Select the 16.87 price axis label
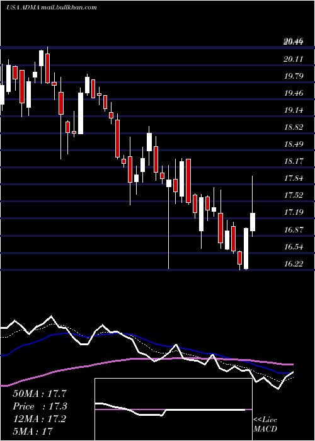The height and width of the screenshot is (441, 315). pos(294,230)
